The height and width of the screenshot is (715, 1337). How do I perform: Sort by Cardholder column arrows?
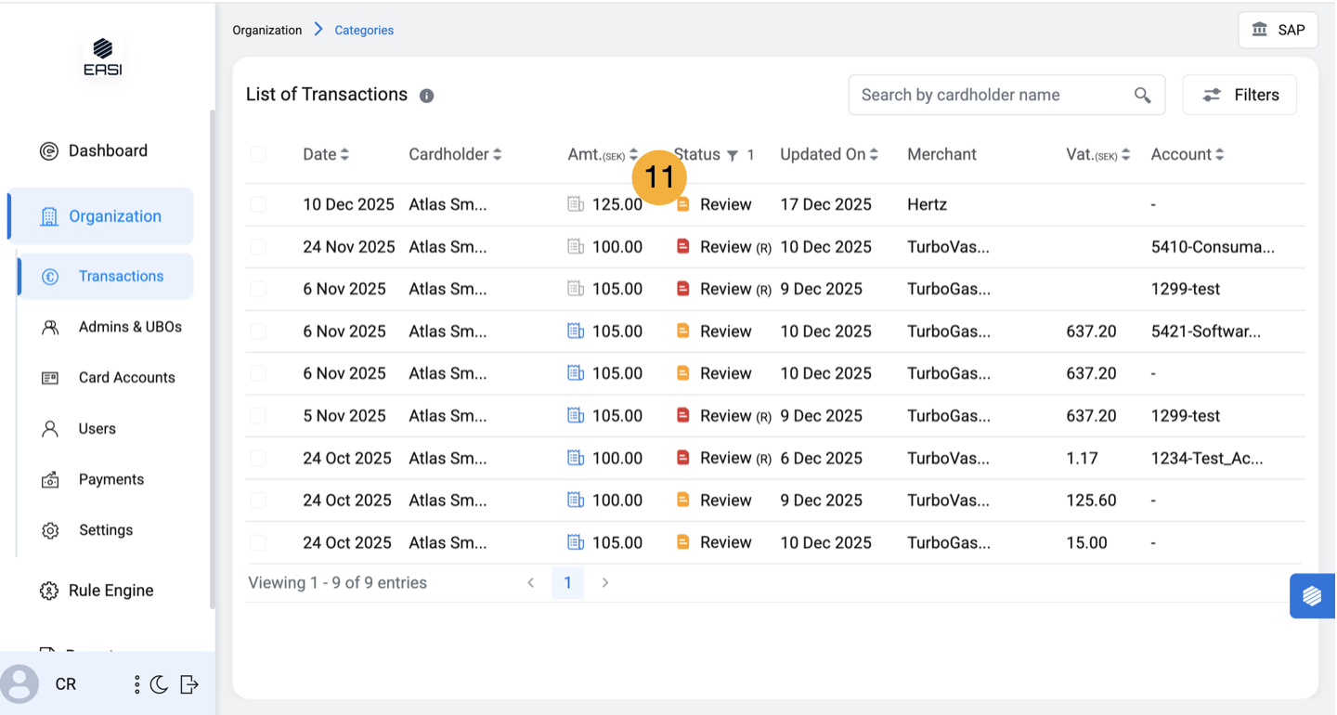498,155
